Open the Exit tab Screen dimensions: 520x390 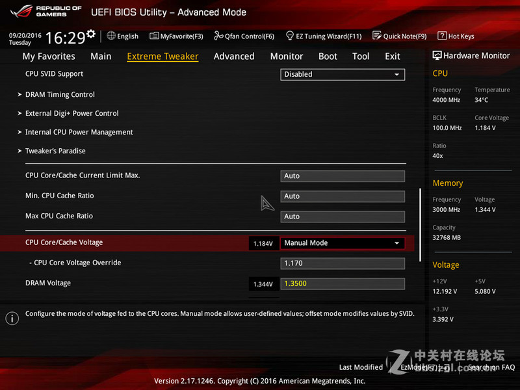pos(393,57)
